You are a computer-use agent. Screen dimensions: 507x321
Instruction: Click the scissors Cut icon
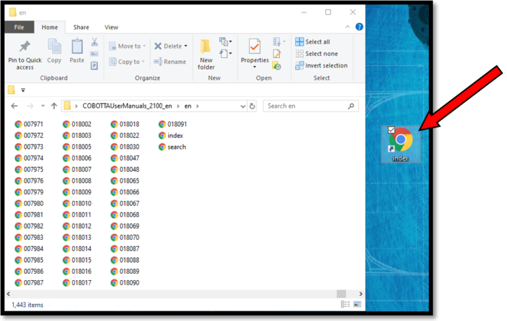pos(94,42)
